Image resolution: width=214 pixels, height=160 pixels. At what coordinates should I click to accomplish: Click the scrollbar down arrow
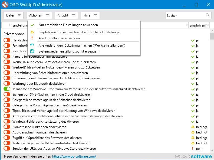coord(212,151)
